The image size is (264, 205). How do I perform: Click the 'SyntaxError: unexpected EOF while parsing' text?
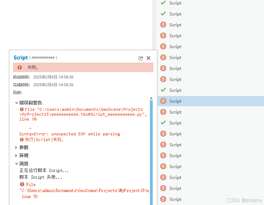70,134
